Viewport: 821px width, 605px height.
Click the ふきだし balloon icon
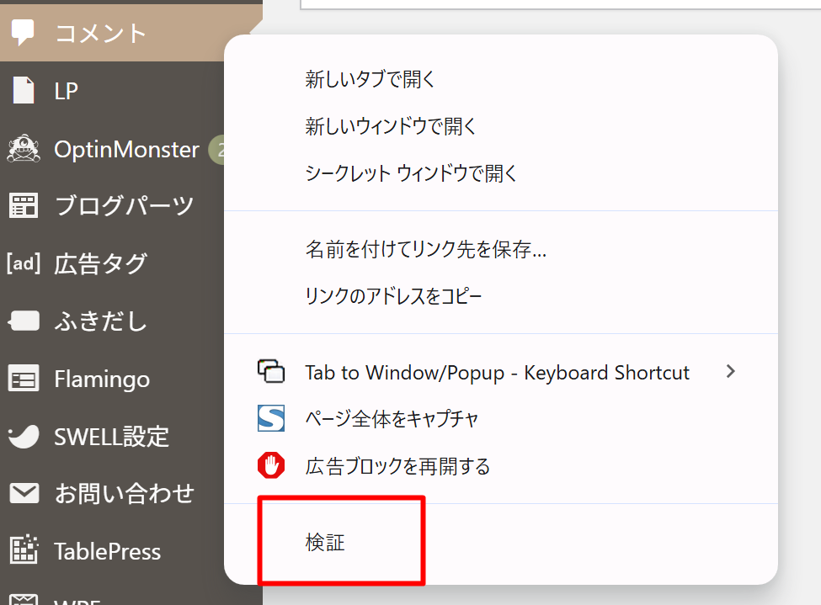click(24, 321)
